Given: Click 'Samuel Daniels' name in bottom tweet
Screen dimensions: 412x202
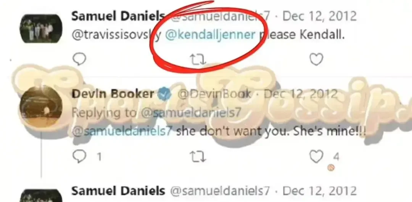Looking at the screenshot, I should coord(118,191).
